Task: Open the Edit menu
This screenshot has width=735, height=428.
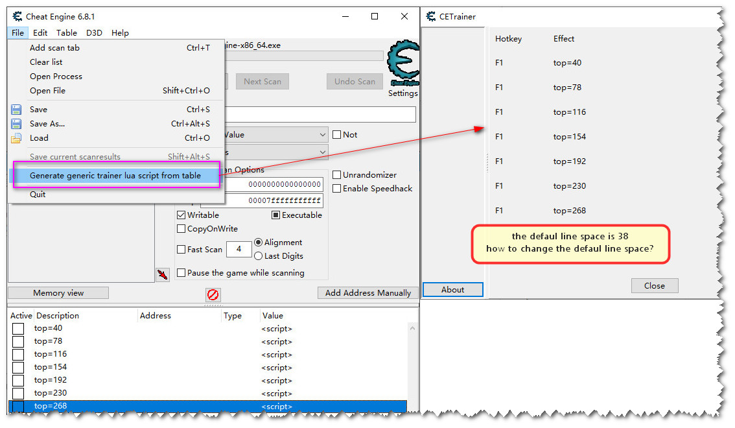Action: point(40,33)
